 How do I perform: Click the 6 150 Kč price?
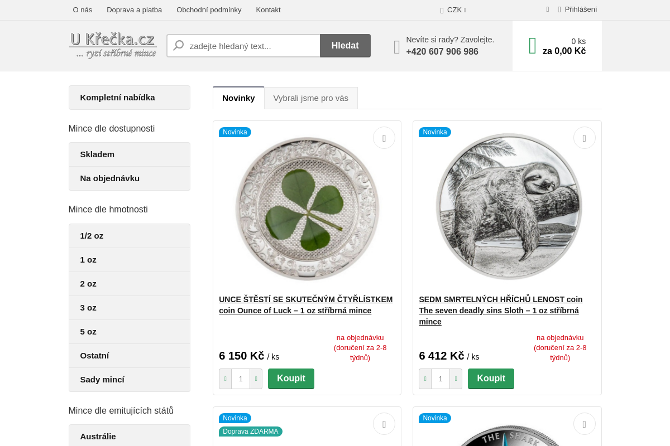point(241,356)
